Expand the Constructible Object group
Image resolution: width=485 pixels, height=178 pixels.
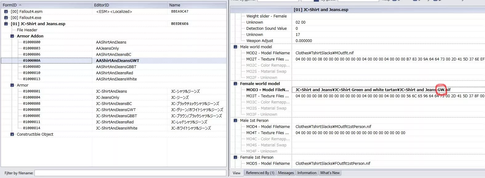pyautogui.click(x=12, y=134)
